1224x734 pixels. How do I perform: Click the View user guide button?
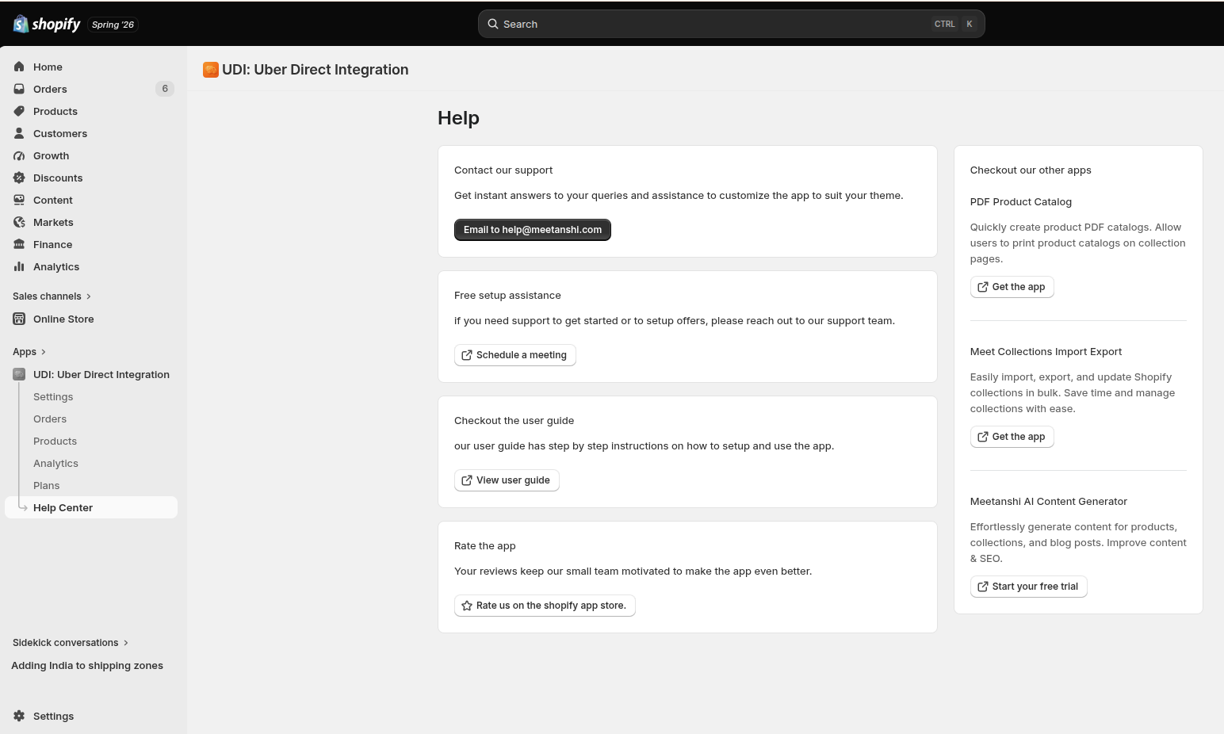click(x=507, y=480)
